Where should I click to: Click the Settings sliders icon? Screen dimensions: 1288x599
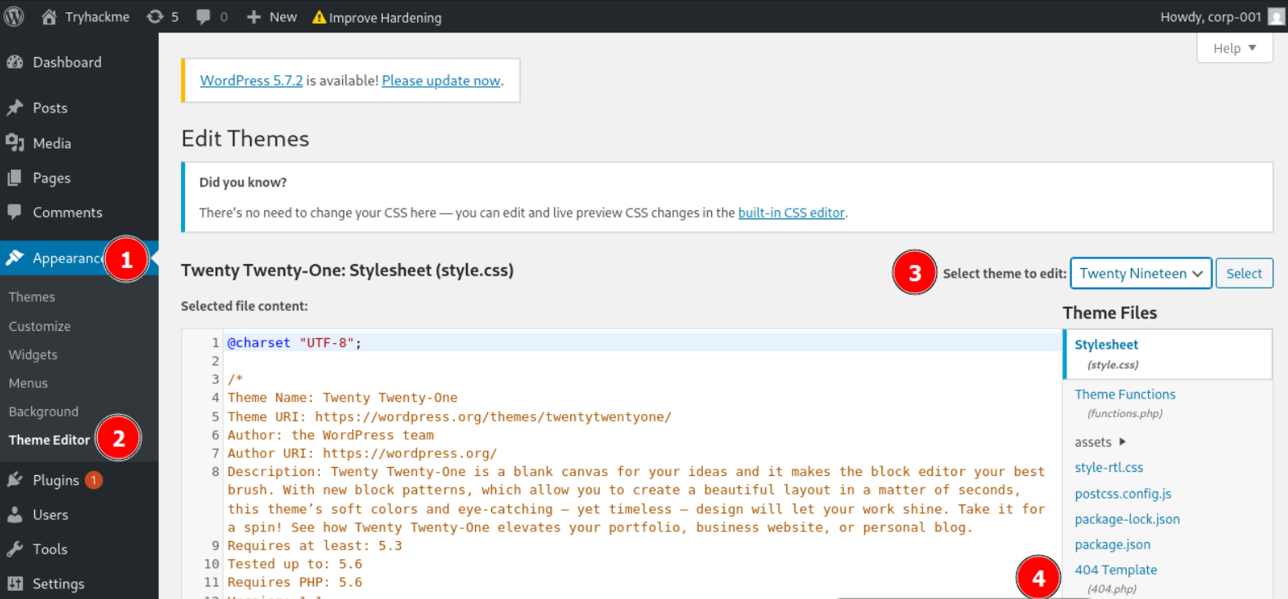(x=15, y=584)
